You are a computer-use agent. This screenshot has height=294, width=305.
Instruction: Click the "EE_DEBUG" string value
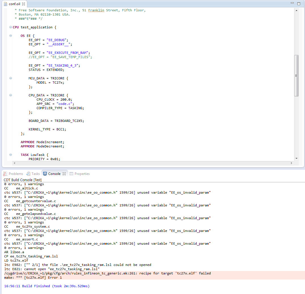click(56, 40)
